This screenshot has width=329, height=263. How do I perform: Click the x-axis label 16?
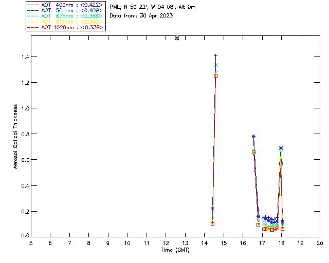(x=243, y=243)
